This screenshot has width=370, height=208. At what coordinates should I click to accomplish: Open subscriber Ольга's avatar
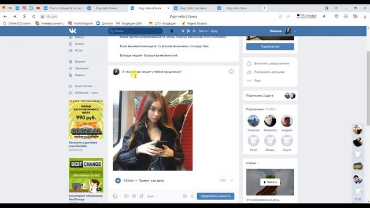287,141
